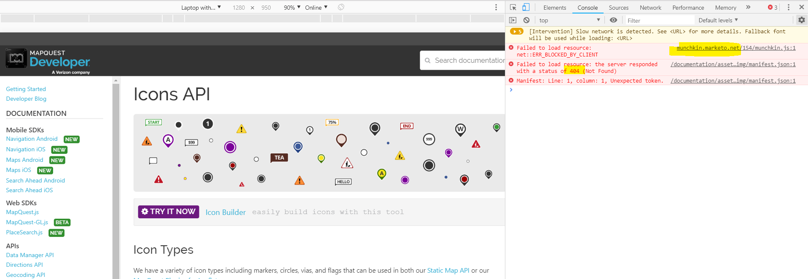The height and width of the screenshot is (279, 808).
Task: Click the $99 label icon
Action: (x=191, y=142)
